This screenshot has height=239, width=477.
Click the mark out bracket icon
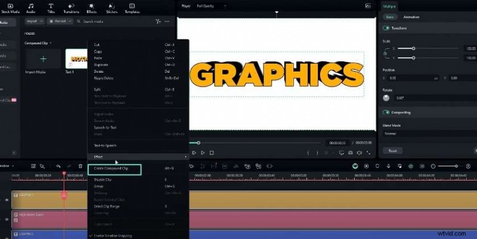click(317, 153)
